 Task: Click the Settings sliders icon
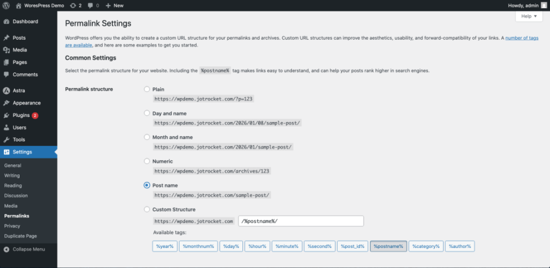tap(6, 152)
